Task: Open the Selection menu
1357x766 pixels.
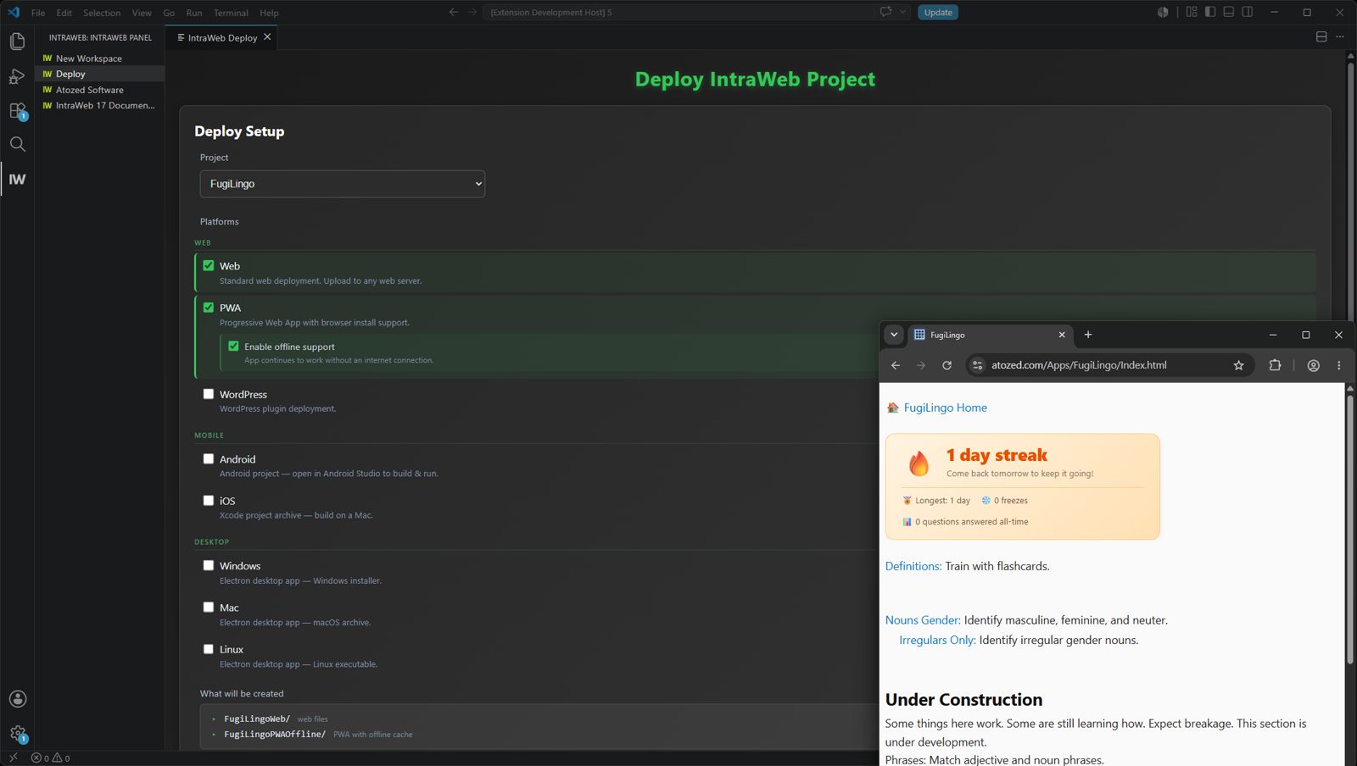Action: 102,13
